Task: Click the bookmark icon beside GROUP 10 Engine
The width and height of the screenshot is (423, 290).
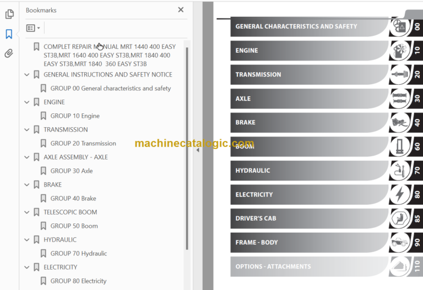Action: click(43, 116)
